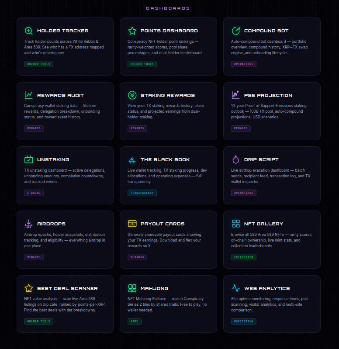
Task: Click the PSE Projection graph icon
Action: point(236,95)
